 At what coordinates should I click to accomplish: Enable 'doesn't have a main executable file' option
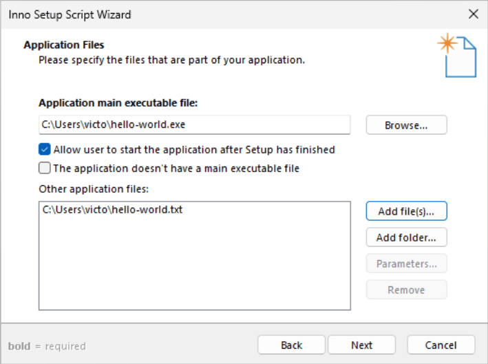point(45,168)
